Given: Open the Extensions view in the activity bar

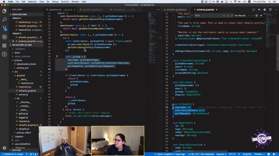Looking at the screenshot, I should click(4, 45).
